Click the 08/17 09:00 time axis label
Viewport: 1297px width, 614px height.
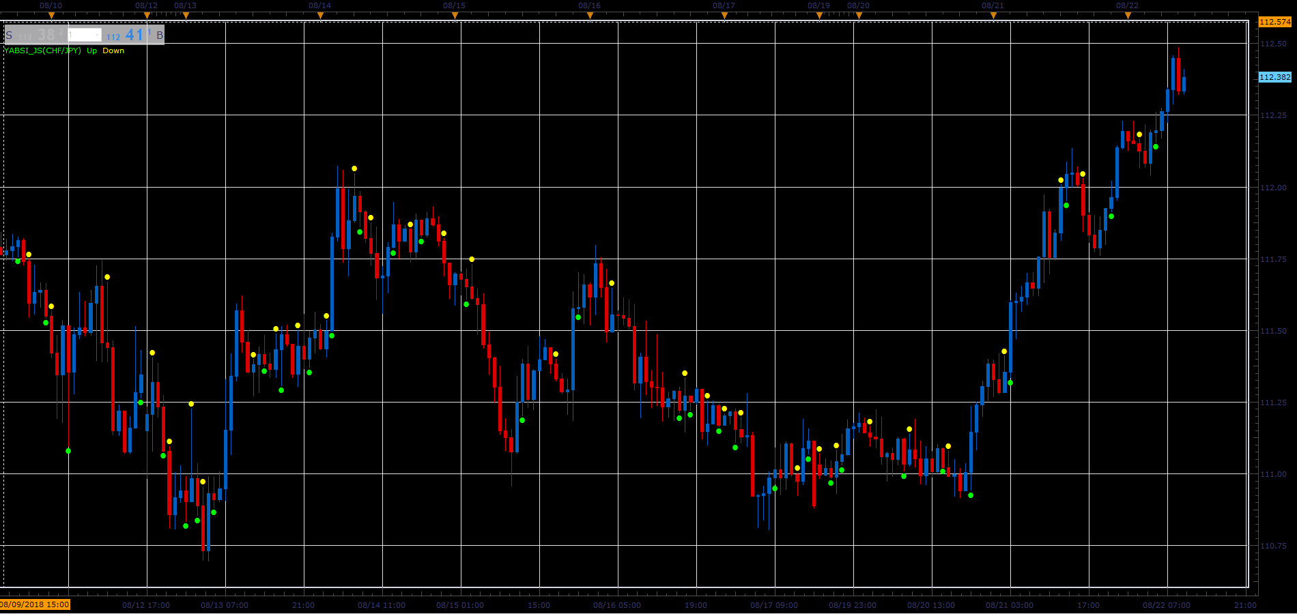[x=774, y=605]
